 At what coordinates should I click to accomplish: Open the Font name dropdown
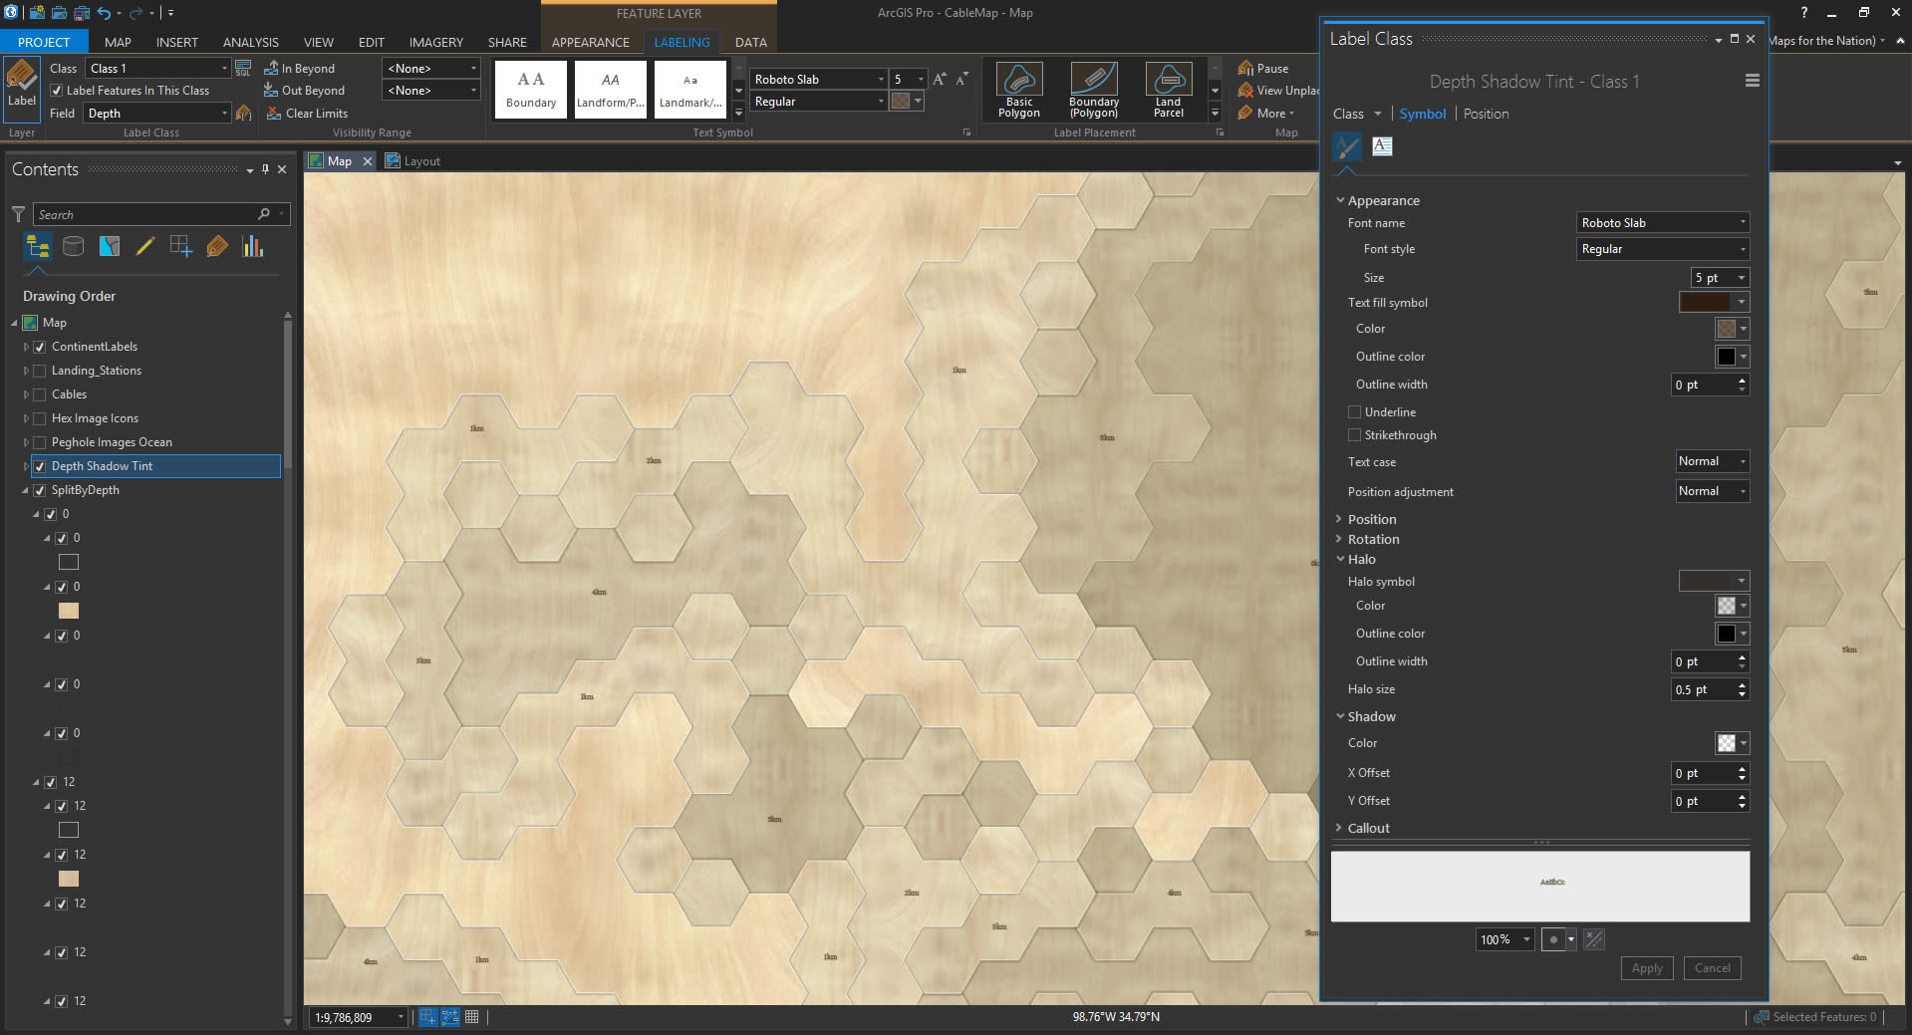click(x=1662, y=223)
